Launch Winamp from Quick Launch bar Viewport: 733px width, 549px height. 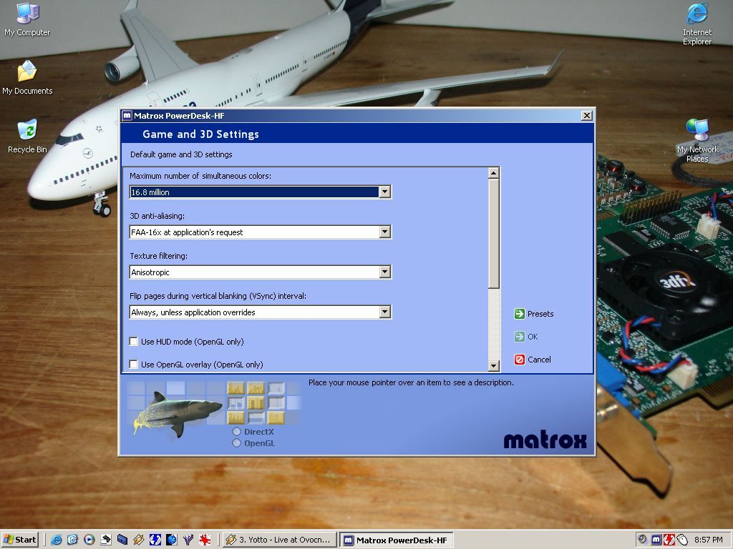138,540
